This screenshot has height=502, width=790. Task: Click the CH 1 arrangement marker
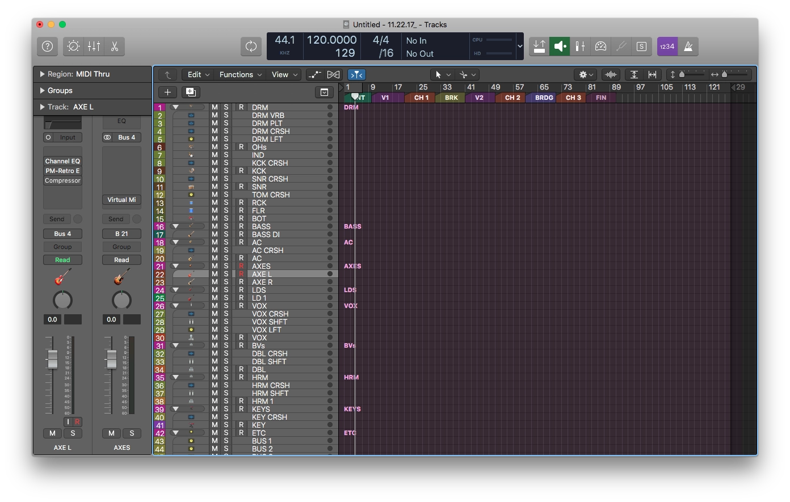(x=421, y=98)
